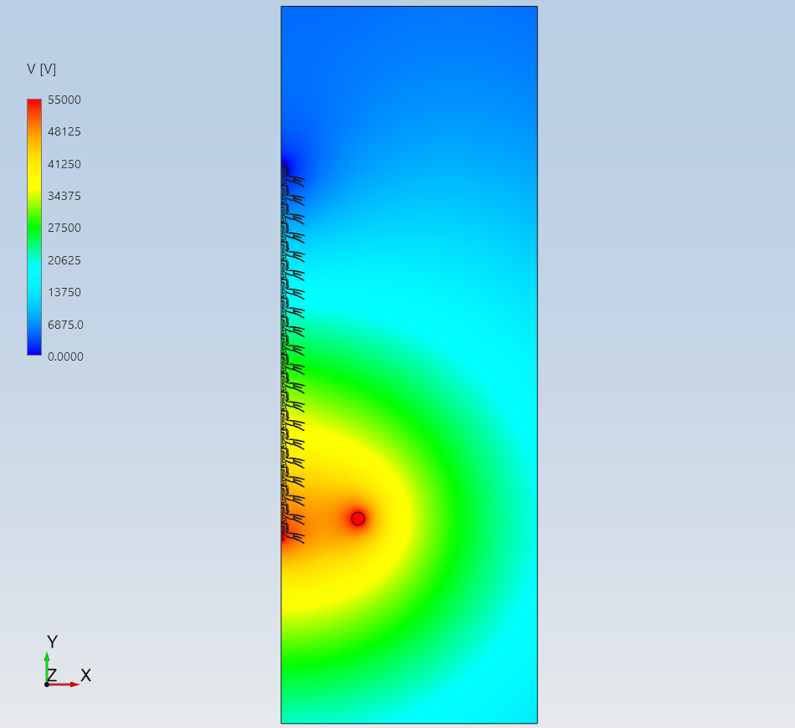Image resolution: width=795 pixels, height=728 pixels.
Task: Click the color legend bar
Action: click(34, 227)
